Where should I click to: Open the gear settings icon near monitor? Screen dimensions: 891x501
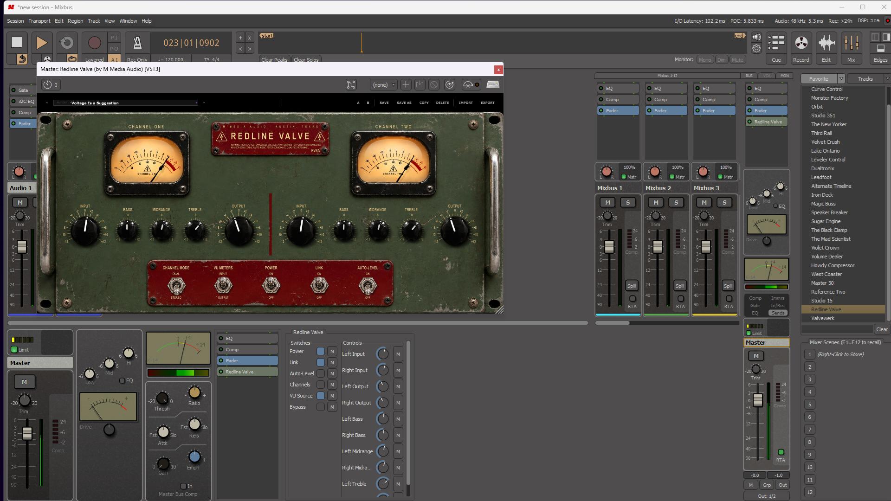pos(756,48)
